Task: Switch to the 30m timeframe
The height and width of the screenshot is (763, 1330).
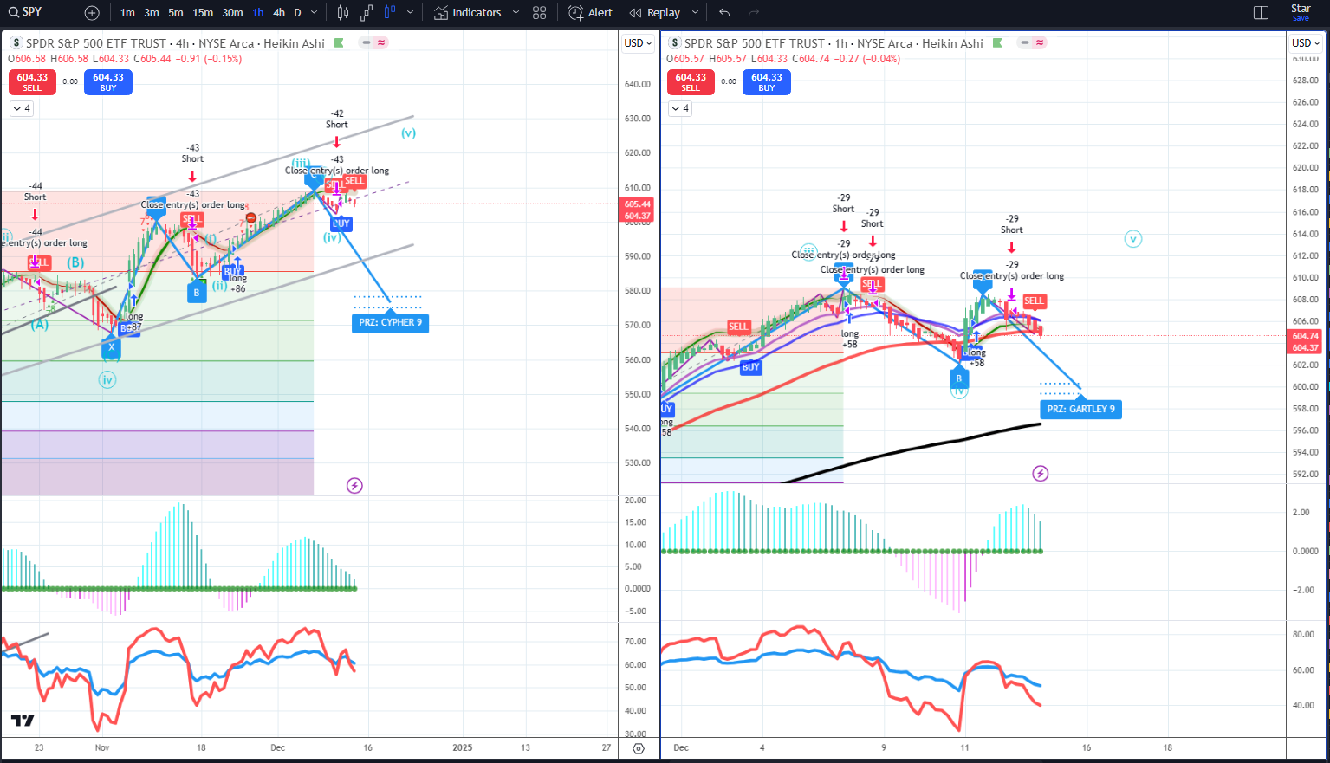Action: 232,13
